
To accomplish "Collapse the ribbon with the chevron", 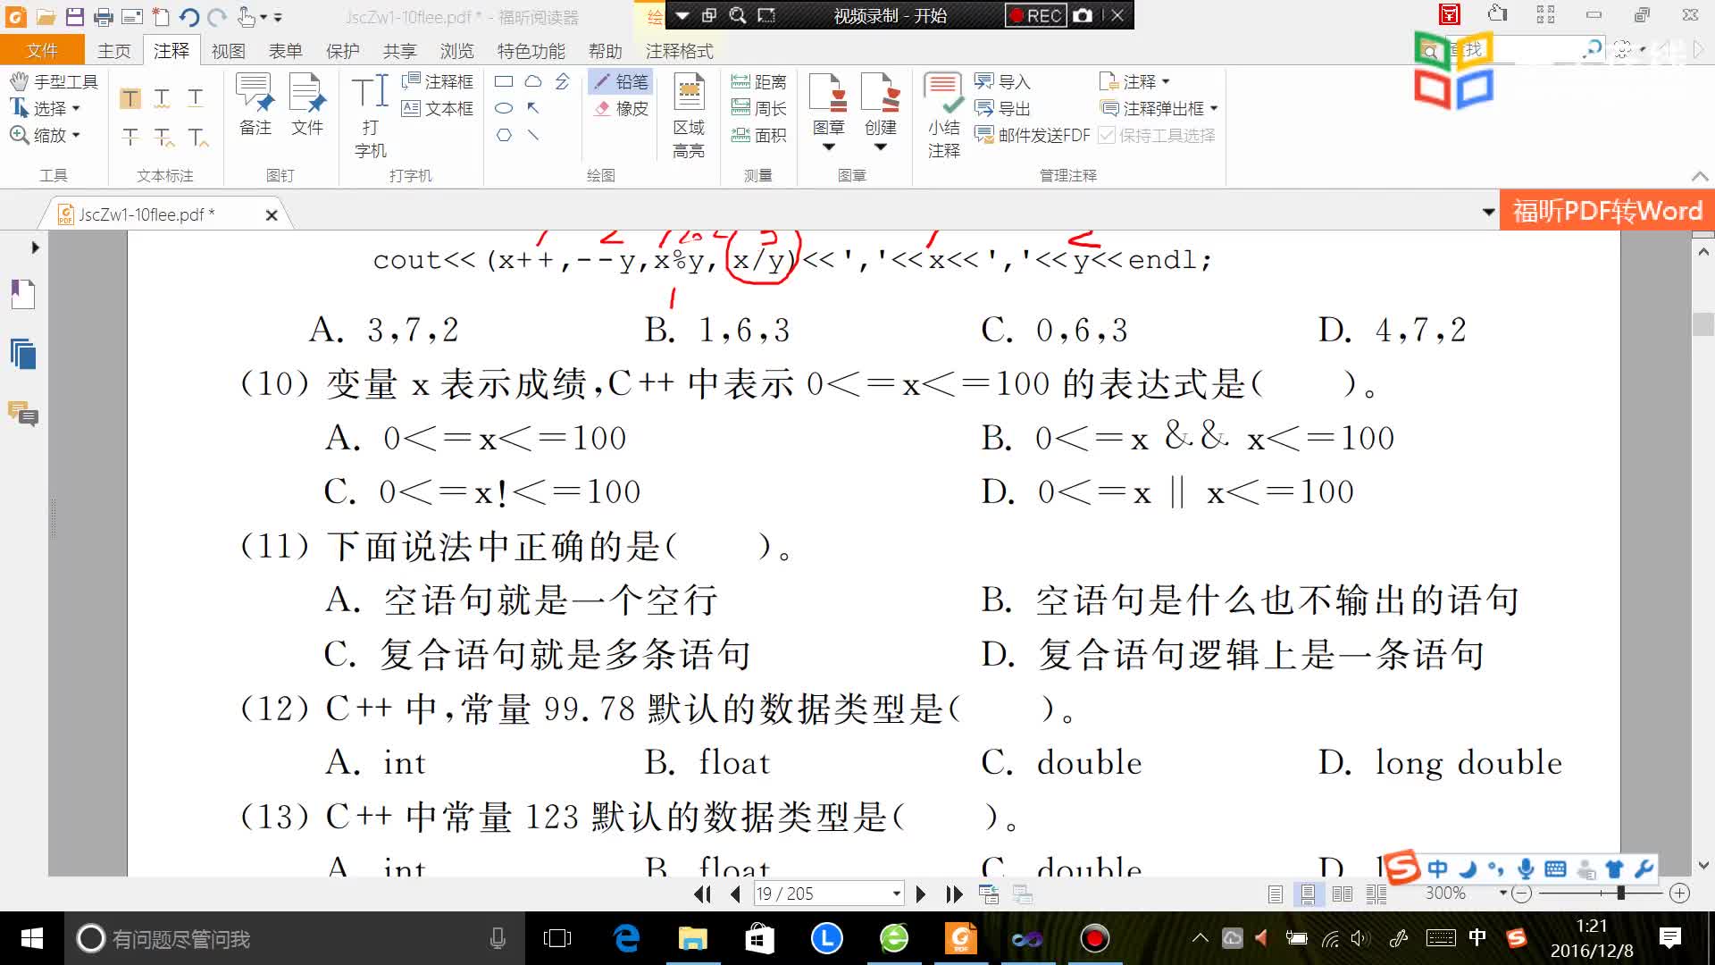I will pos(1699,176).
